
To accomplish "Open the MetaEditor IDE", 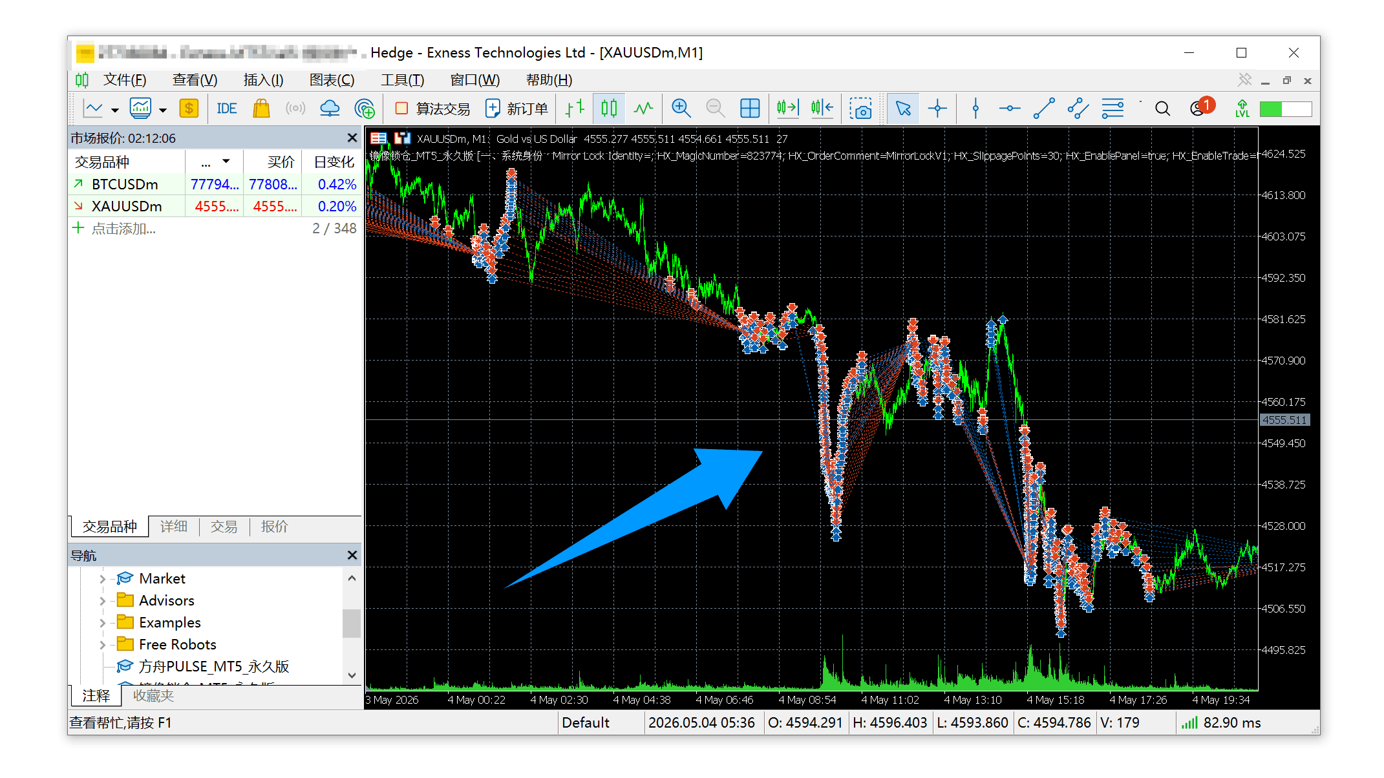I will pos(227,109).
